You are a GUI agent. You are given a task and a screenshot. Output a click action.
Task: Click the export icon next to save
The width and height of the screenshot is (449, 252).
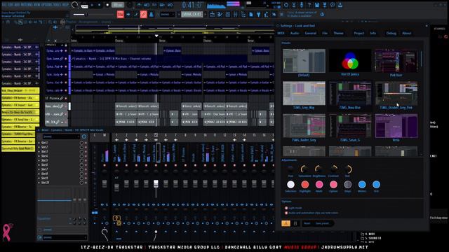(x=325, y=5)
